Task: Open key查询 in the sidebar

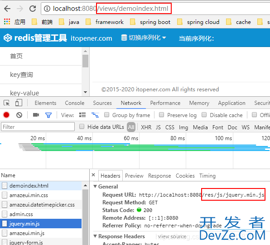Action: 22,75
